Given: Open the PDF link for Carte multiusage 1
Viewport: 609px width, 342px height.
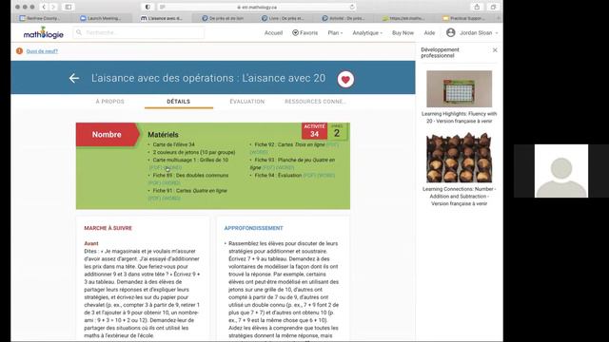Looking at the screenshot, I should (154, 167).
